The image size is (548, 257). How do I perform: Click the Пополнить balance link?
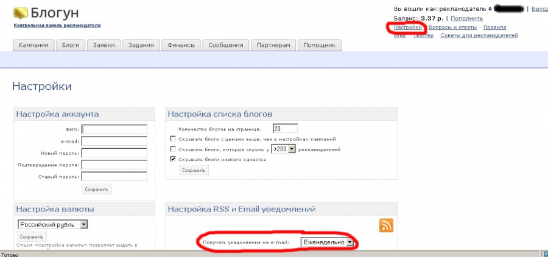466,18
